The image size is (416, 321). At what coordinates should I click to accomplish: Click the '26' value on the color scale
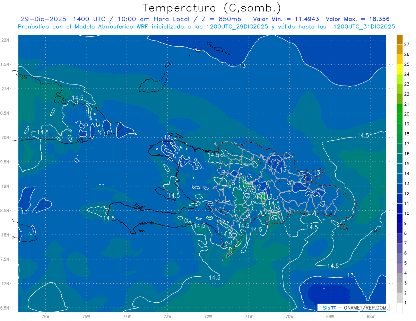[407, 54]
